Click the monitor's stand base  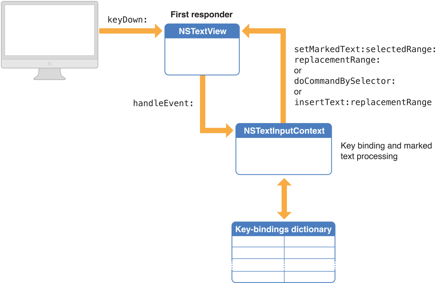pos(49,78)
